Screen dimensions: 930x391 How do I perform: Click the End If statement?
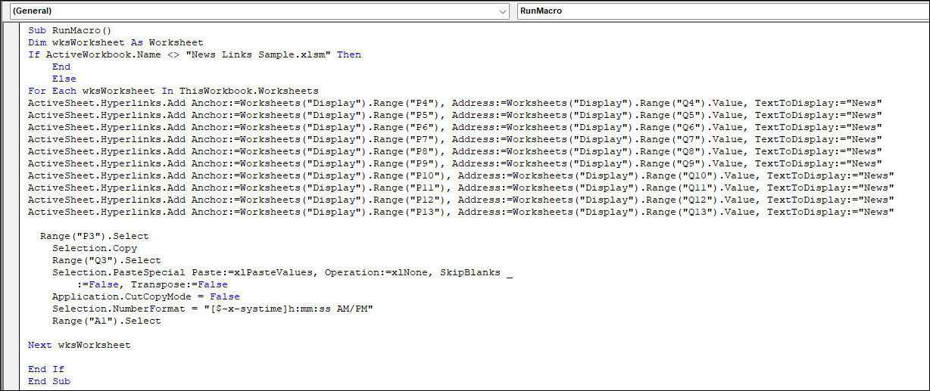(46, 369)
